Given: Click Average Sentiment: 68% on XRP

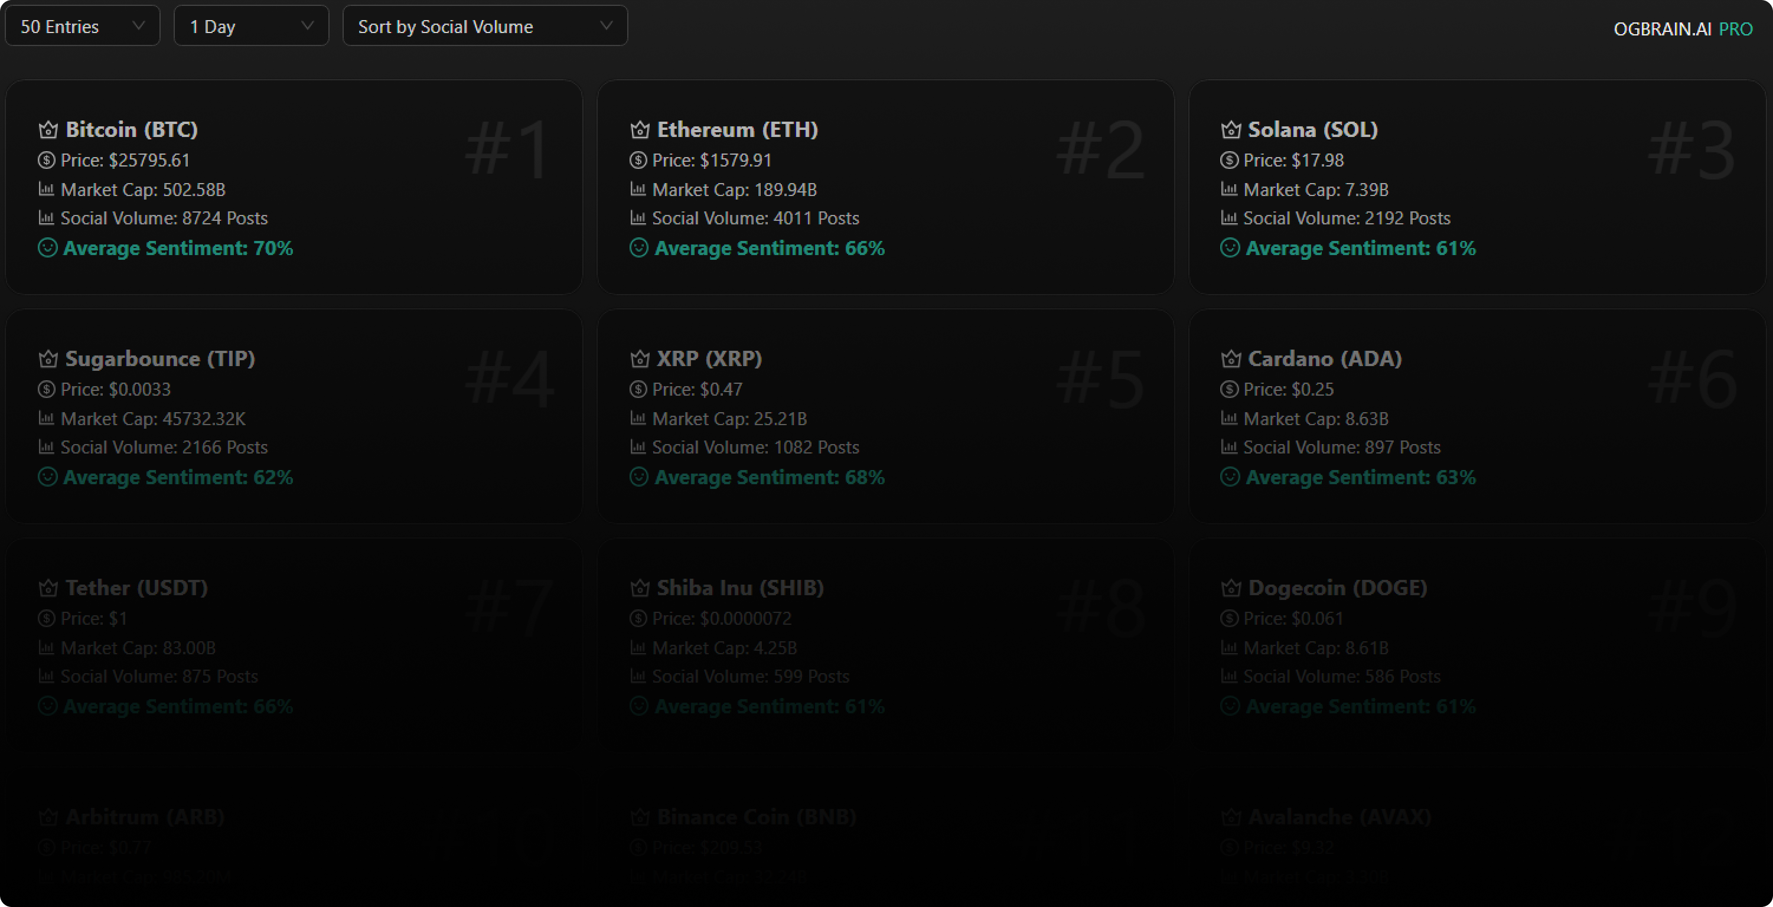Looking at the screenshot, I should pyautogui.click(x=769, y=477).
